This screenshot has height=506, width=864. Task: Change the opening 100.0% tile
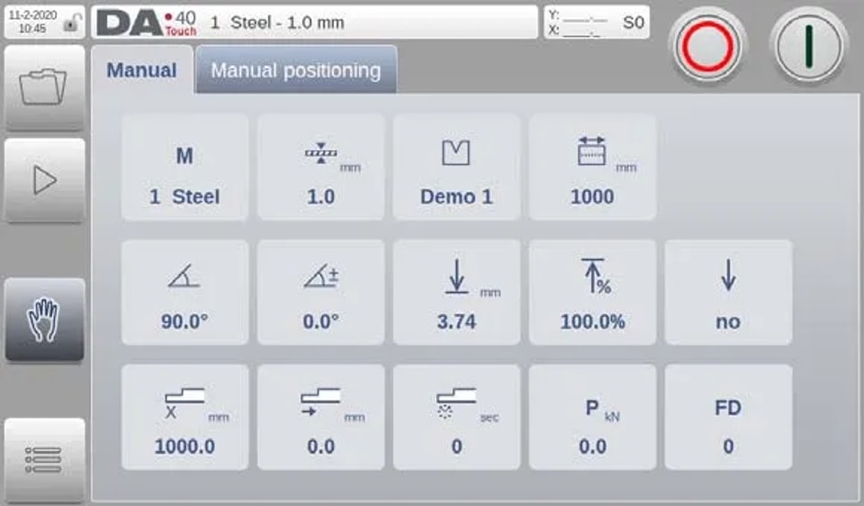coord(592,292)
